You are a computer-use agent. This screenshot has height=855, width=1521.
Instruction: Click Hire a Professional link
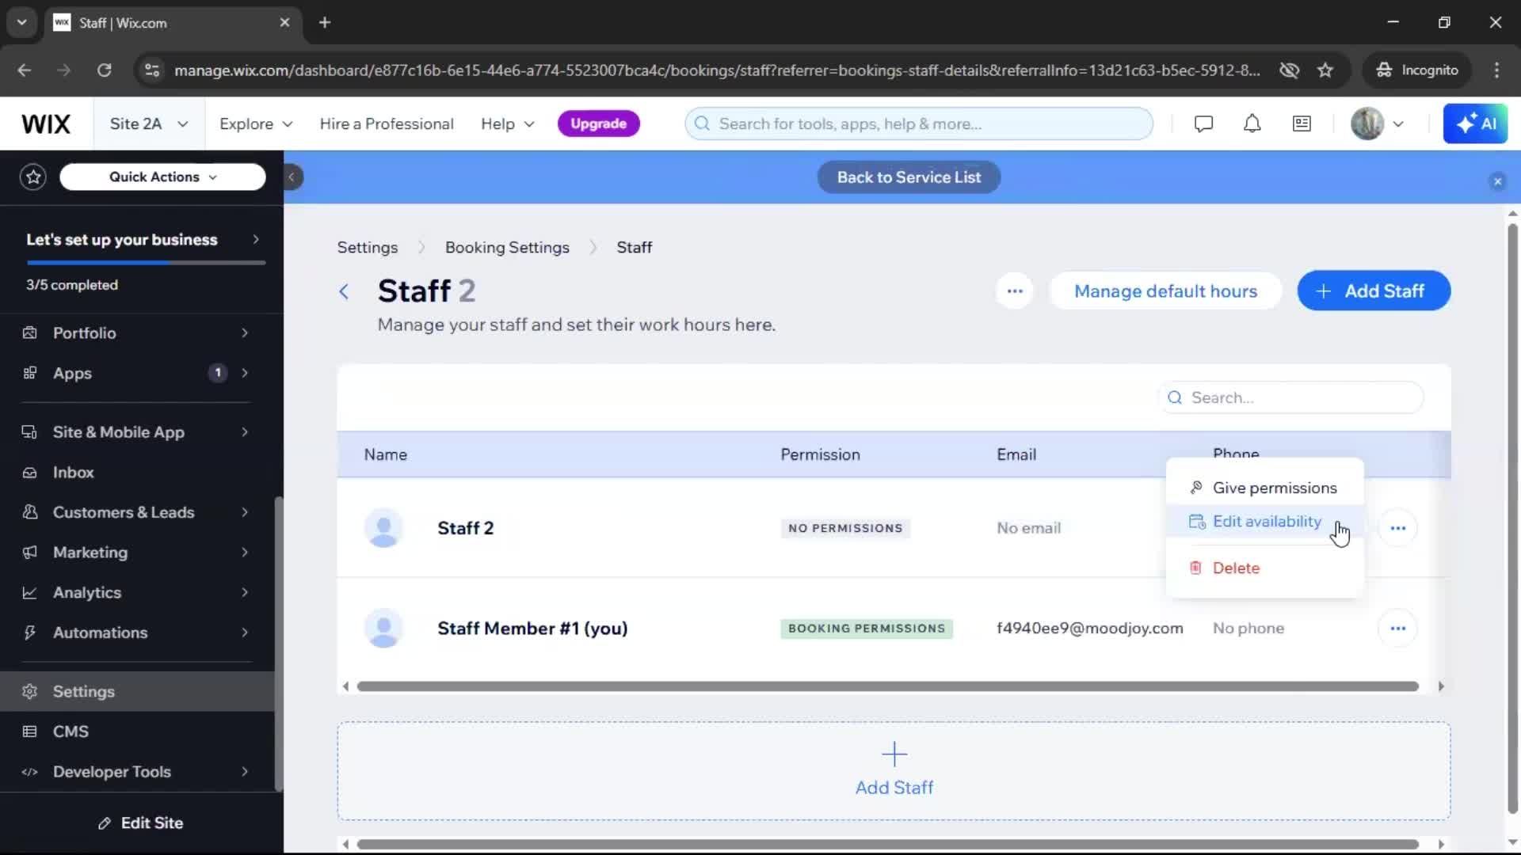click(387, 124)
